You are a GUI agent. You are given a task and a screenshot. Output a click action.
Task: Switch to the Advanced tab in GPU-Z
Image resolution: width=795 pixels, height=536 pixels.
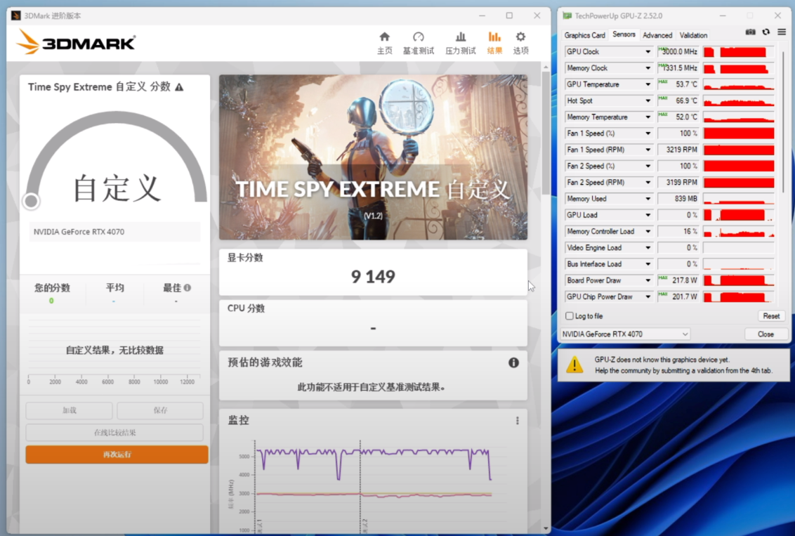pyautogui.click(x=657, y=35)
